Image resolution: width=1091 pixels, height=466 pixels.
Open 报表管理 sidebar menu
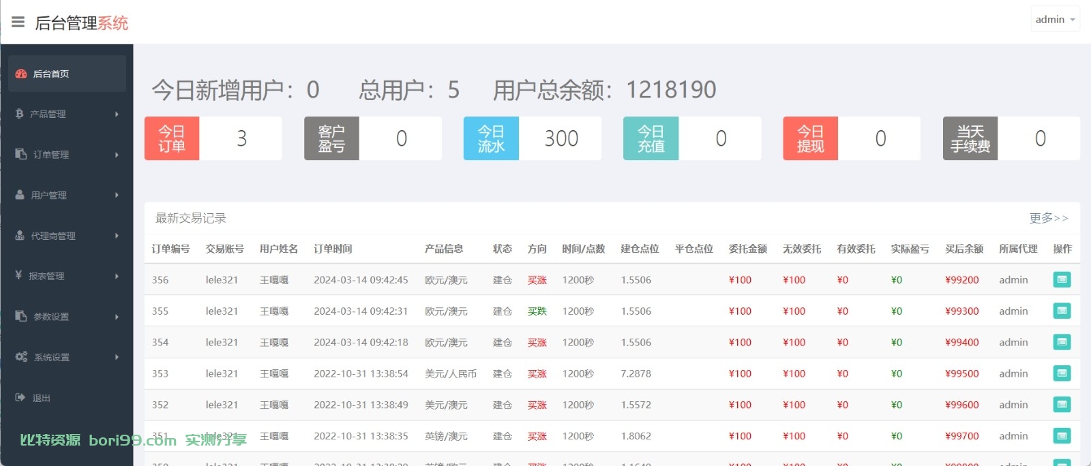(67, 276)
